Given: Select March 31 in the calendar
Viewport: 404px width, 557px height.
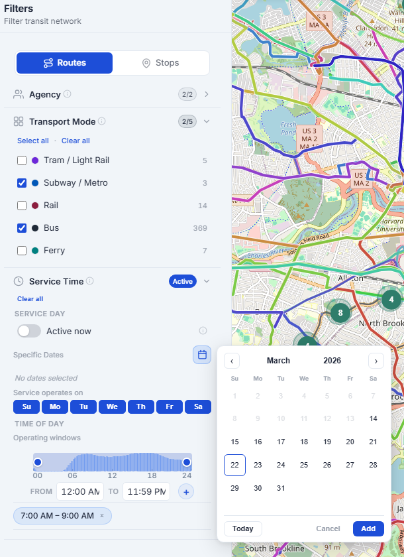Looking at the screenshot, I should (281, 488).
